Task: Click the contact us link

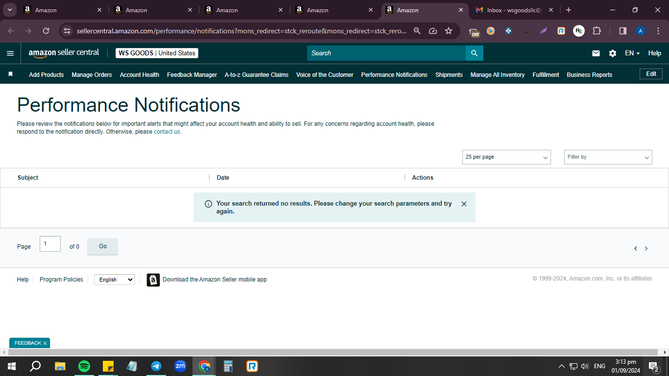Action: click(167, 132)
